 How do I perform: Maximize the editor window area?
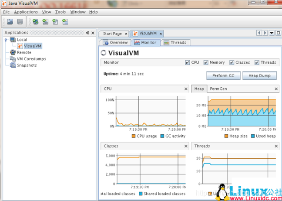pyautogui.click(x=278, y=33)
